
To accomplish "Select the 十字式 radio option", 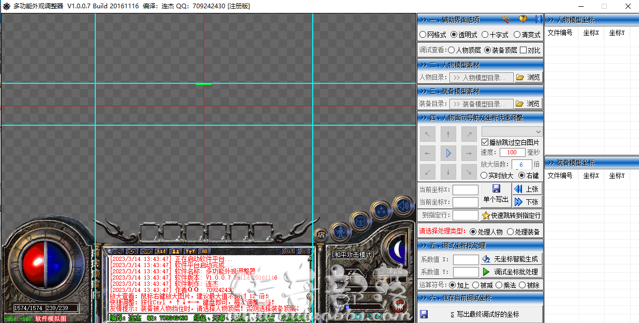I will [495, 35].
